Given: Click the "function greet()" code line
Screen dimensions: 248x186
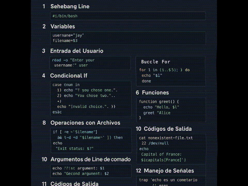Looking at the screenshot, I should click(159, 102).
